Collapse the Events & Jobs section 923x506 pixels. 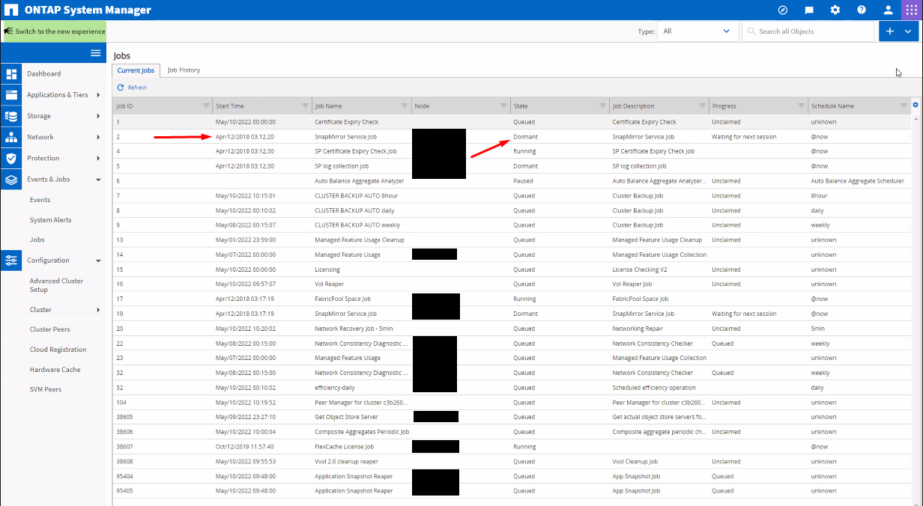coord(98,180)
